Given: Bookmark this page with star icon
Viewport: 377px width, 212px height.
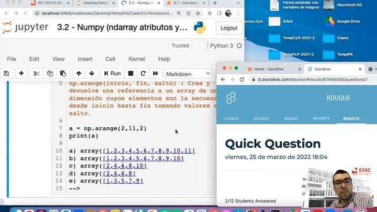Looking at the screenshot, I should pyautogui.click(x=198, y=13).
